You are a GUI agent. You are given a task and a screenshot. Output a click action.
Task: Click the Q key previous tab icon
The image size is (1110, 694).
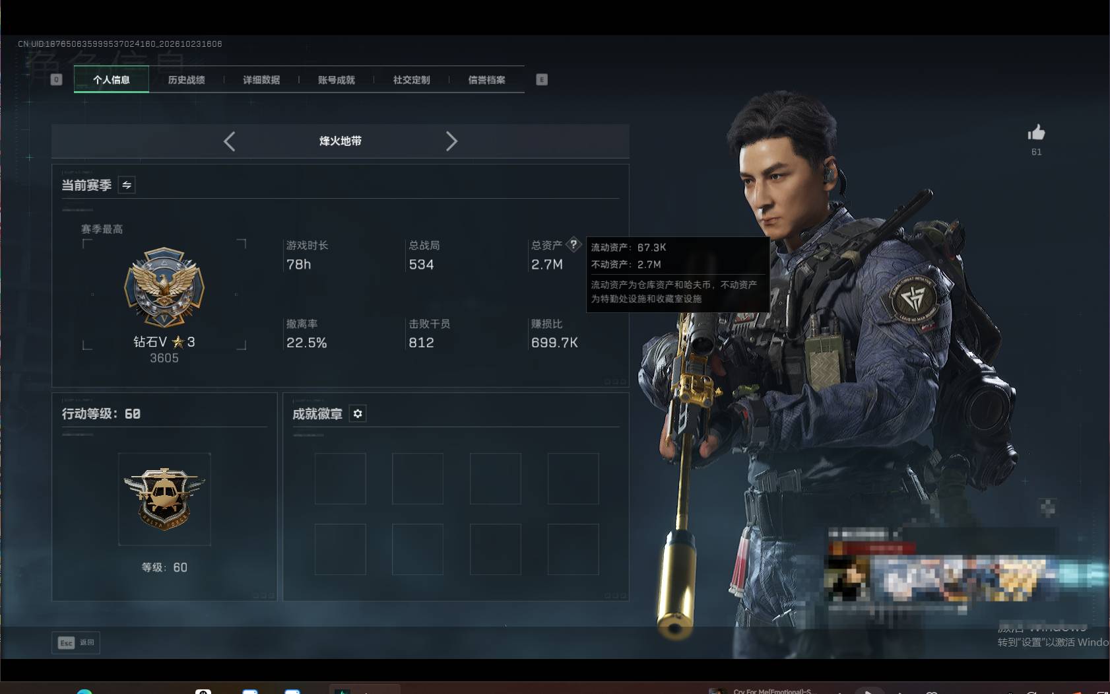pos(57,80)
